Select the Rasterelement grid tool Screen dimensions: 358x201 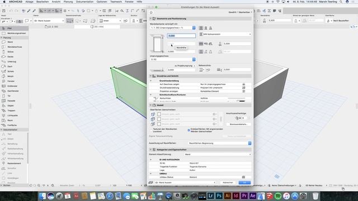14,164
